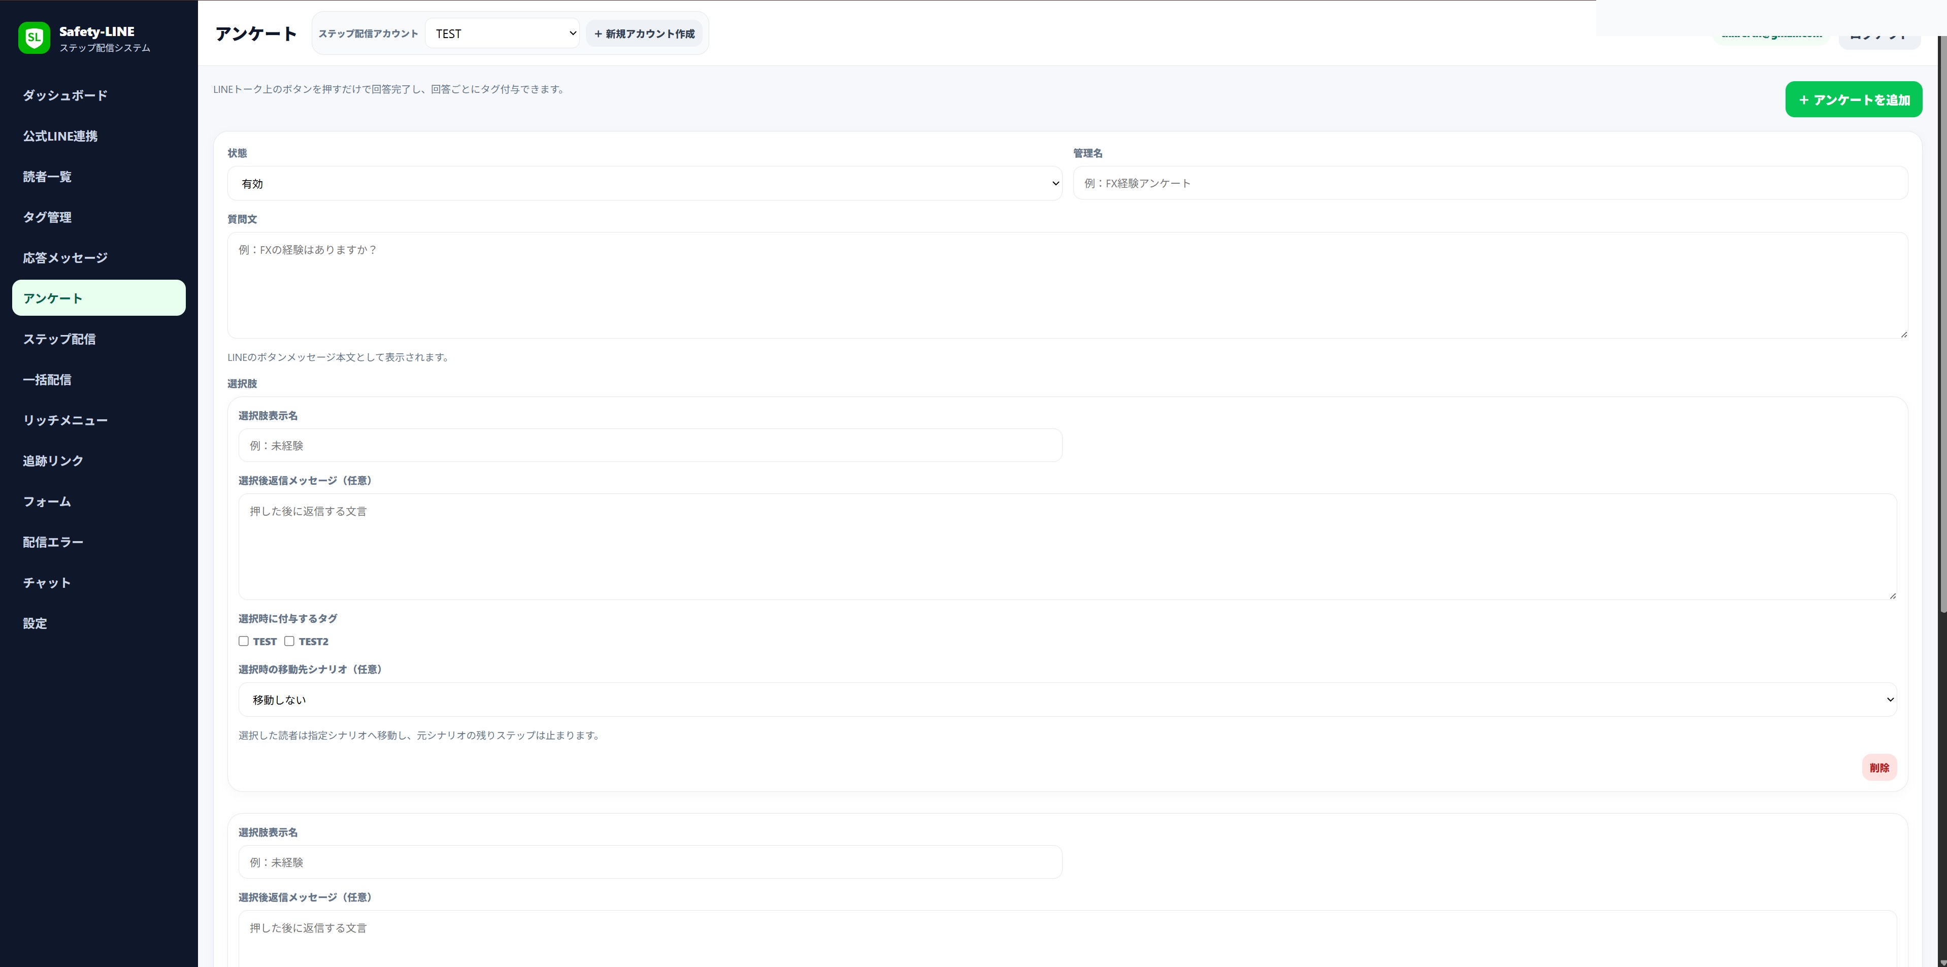Click the + アンケートを追加 button
The width and height of the screenshot is (1947, 967).
[x=1853, y=99]
